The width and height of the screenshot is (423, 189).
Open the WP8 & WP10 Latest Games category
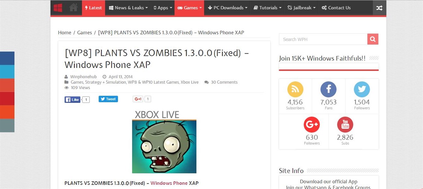[x=153, y=82]
